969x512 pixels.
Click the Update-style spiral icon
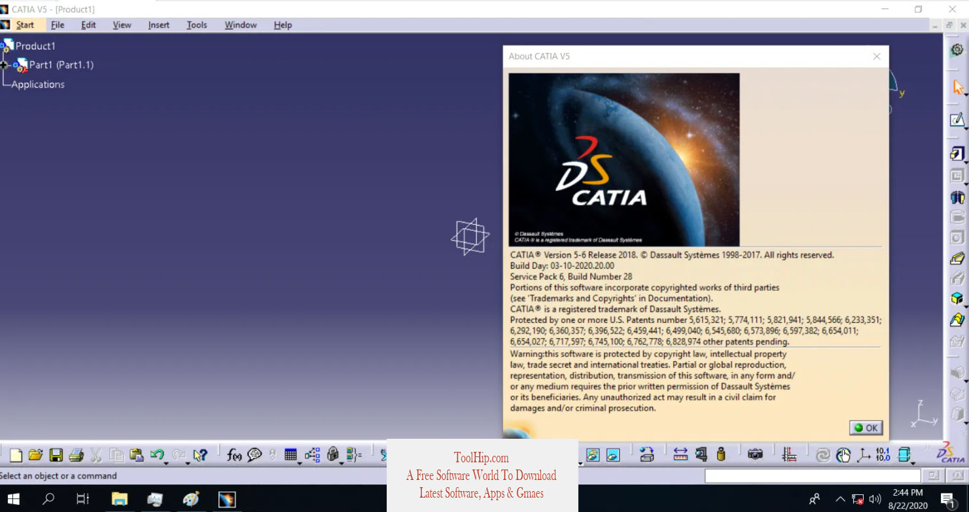(x=822, y=455)
